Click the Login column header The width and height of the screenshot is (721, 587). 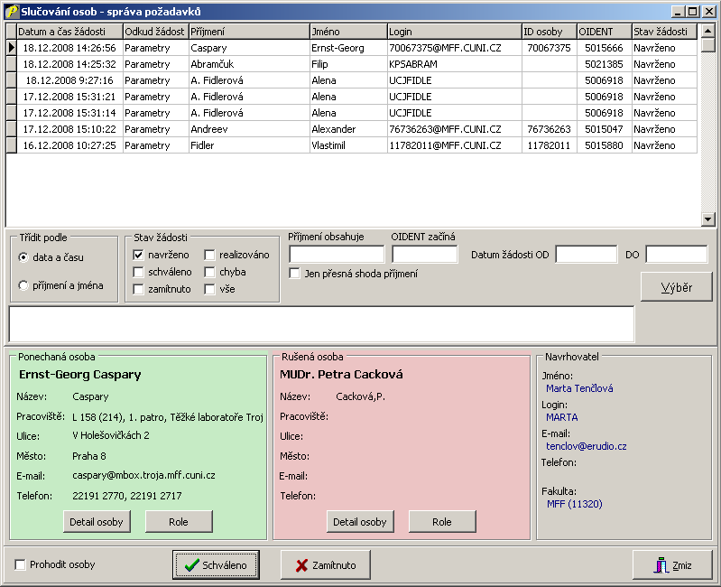tap(454, 32)
